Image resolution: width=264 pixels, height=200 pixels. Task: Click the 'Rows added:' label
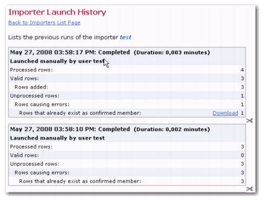coord(31,87)
